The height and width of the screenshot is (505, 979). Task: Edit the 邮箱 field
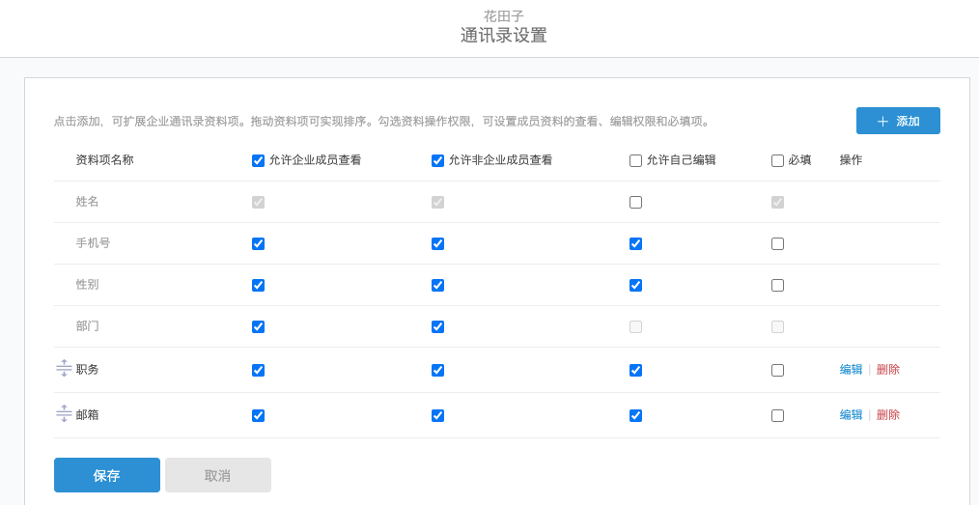[x=851, y=414]
